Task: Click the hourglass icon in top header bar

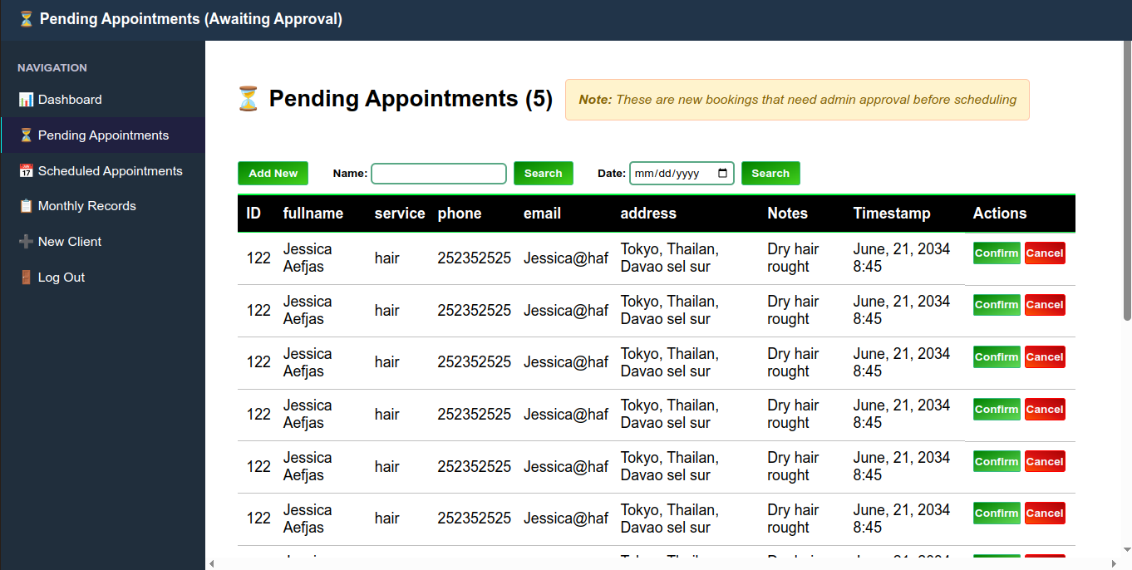Action: click(x=26, y=19)
